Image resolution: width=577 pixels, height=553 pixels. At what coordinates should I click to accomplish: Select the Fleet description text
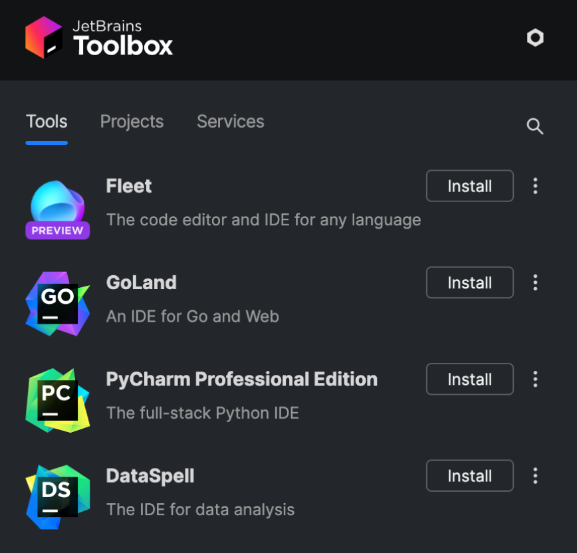pos(263,220)
